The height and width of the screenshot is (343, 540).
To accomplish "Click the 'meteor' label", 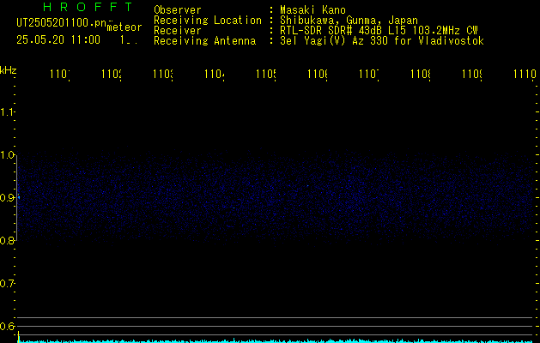I will click(124, 27).
